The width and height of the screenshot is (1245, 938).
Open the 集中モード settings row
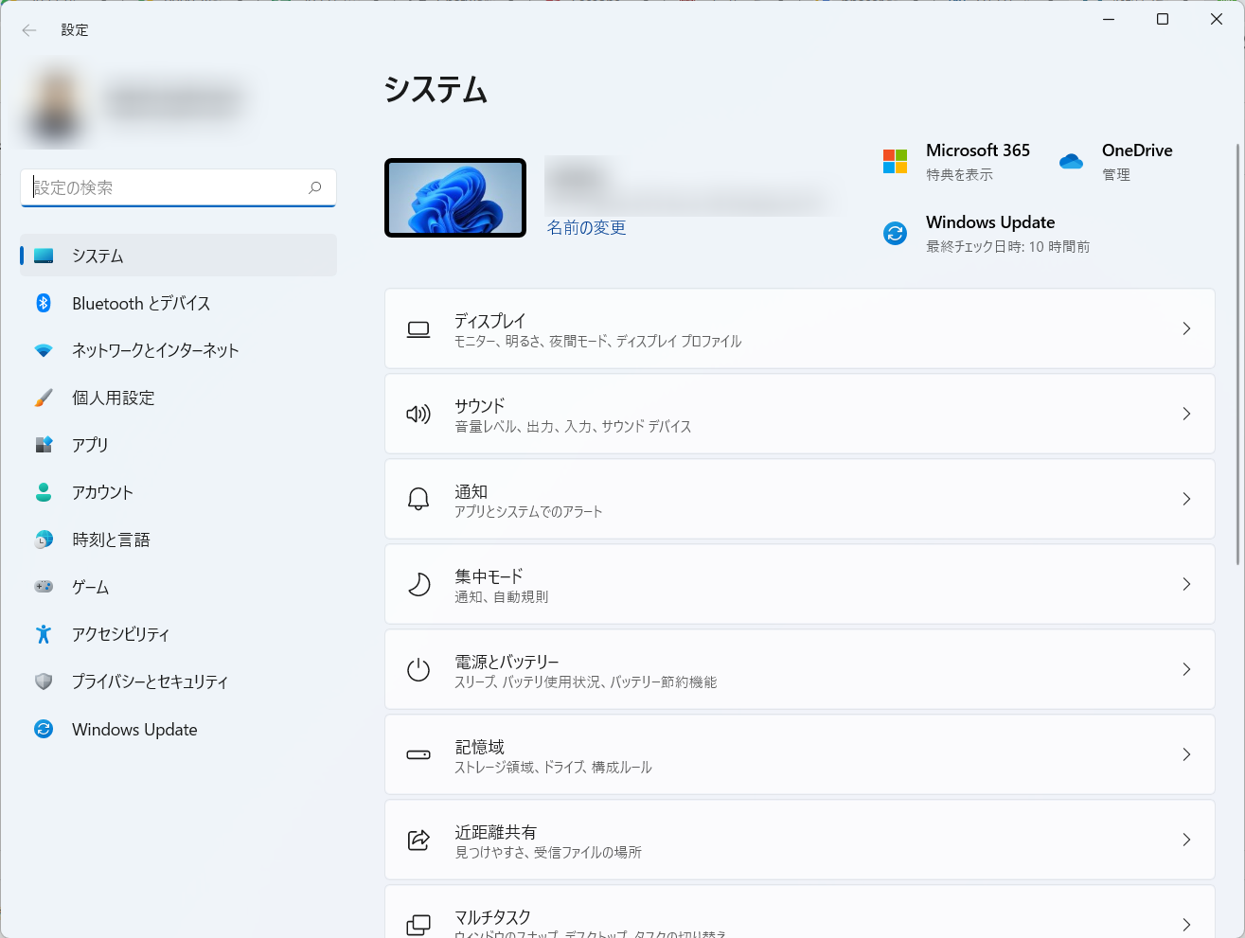coord(799,584)
